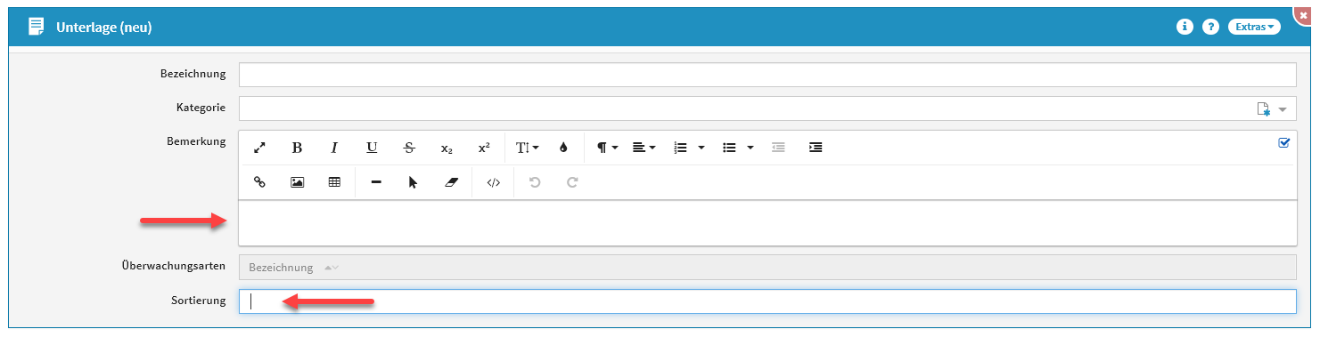Open the text alignment dropdown

coord(644,148)
